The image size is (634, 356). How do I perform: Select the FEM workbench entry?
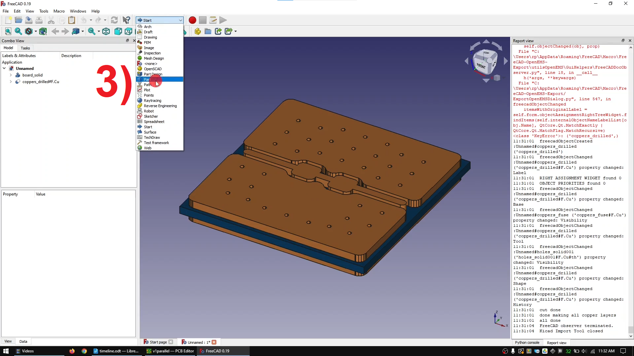[x=160, y=43]
